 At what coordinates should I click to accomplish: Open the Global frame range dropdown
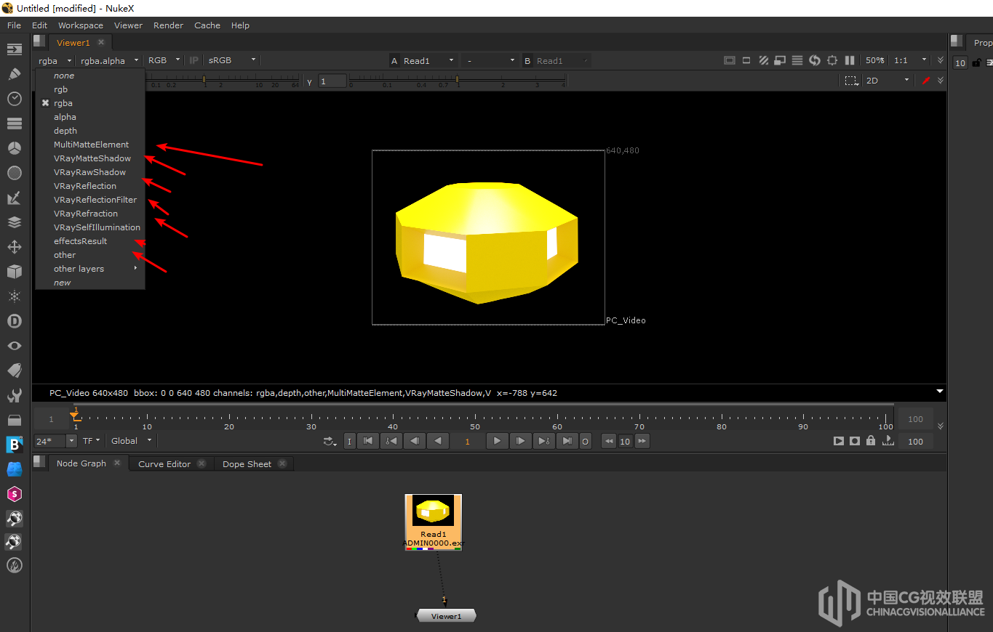(x=132, y=441)
